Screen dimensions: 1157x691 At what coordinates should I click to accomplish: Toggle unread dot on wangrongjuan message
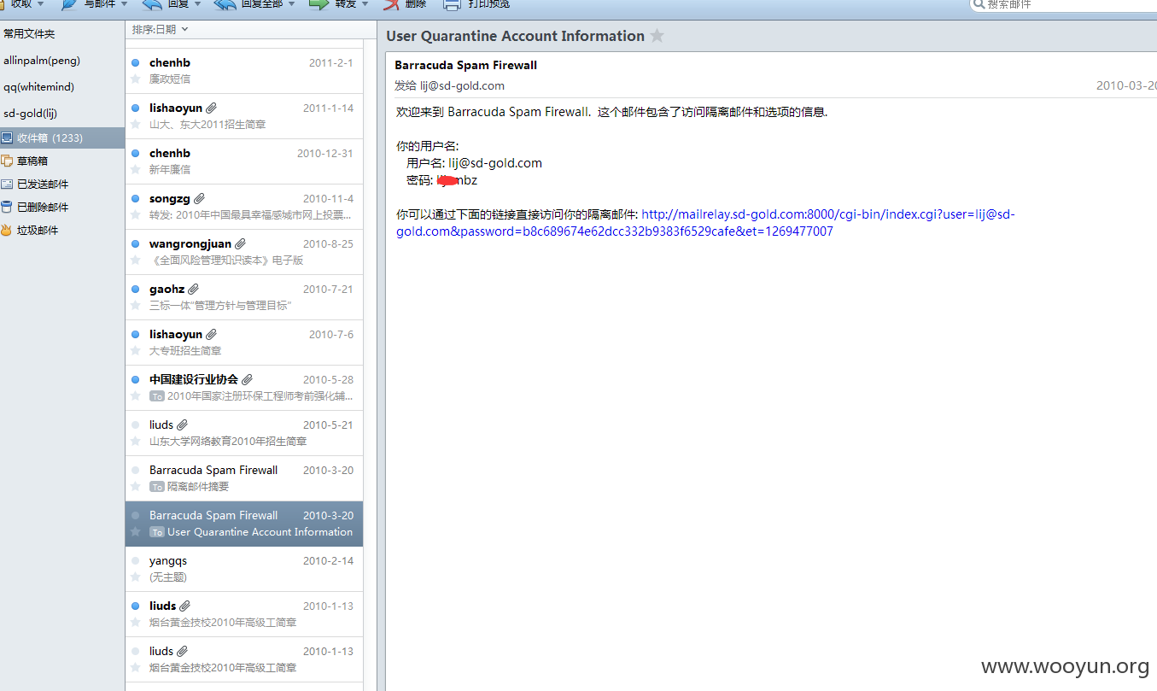coord(135,243)
